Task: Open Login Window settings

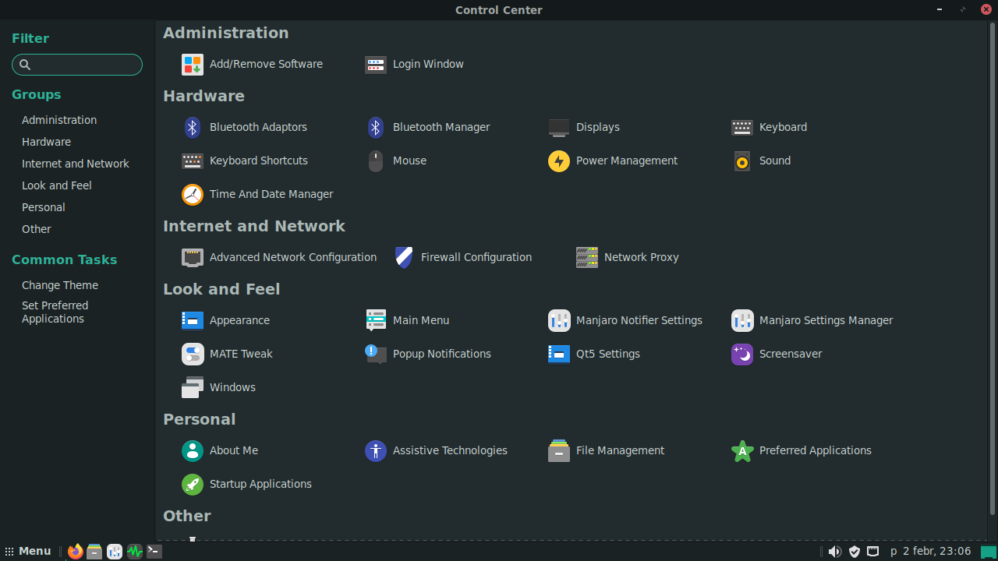Action: 414,64
